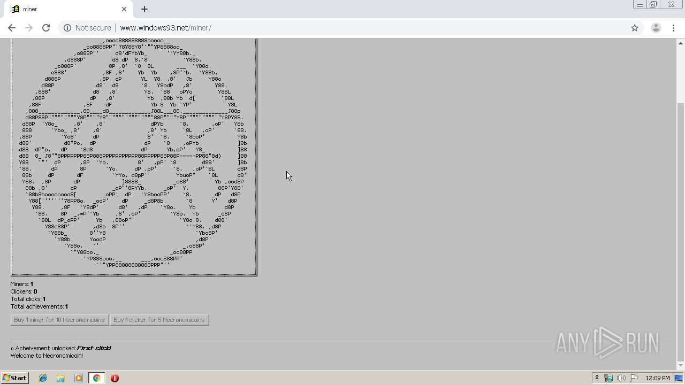
Task: Click the address bar URL
Action: [165, 28]
